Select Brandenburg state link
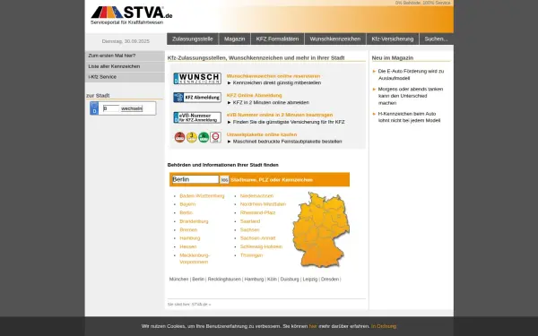Viewport: 538px width, 336px height. pos(194,221)
